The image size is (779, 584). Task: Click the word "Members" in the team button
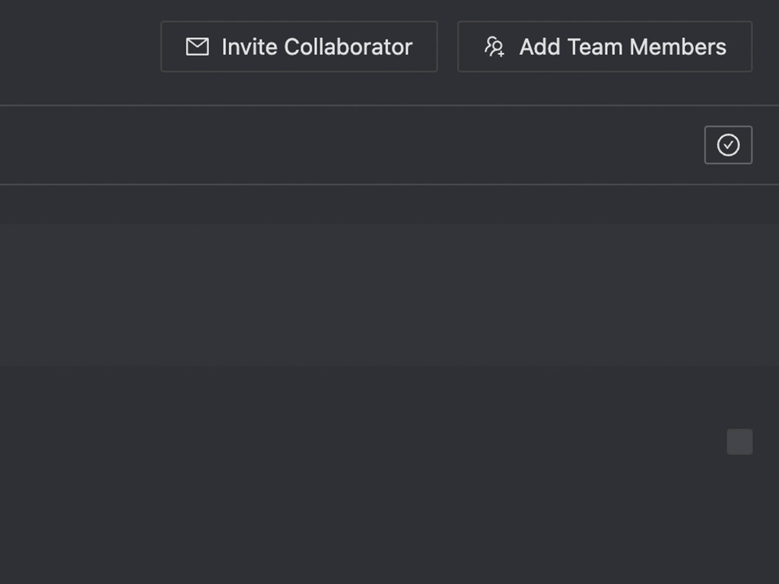(x=678, y=47)
